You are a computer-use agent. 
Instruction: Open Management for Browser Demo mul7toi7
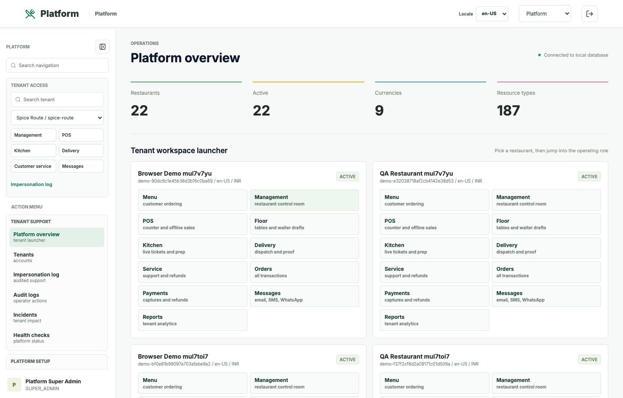click(305, 383)
